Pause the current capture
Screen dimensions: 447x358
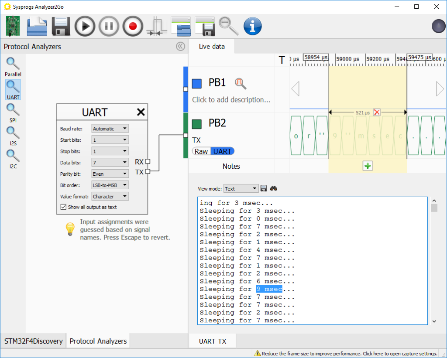109,26
